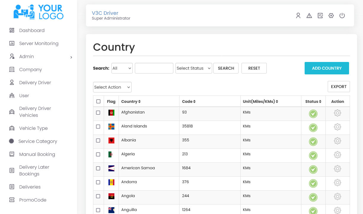Open the Select Status dropdown
The width and height of the screenshot is (363, 214).
(194, 68)
